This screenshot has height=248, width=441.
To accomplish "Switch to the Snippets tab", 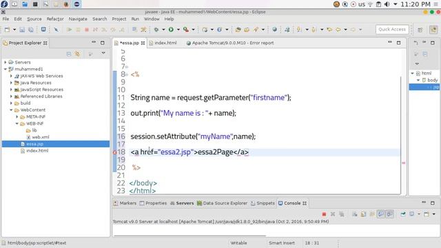I will [x=263, y=203].
